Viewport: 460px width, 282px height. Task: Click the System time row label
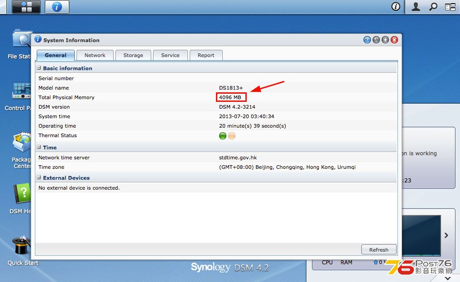click(54, 116)
